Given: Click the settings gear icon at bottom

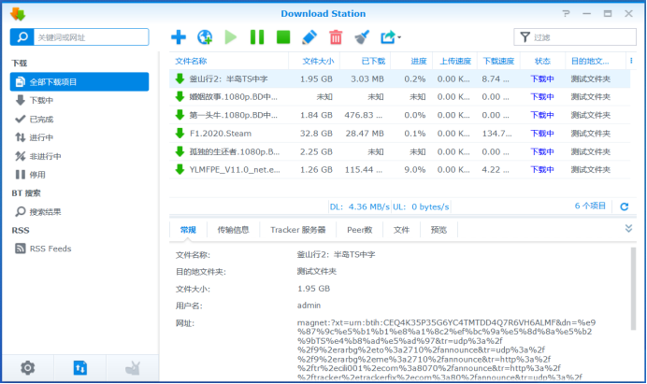Looking at the screenshot, I should [x=28, y=367].
